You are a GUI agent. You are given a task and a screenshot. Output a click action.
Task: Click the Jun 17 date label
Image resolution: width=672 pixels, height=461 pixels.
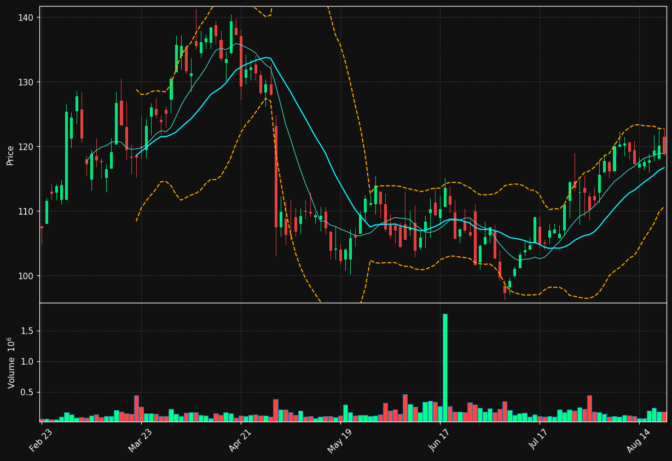pyautogui.click(x=441, y=441)
